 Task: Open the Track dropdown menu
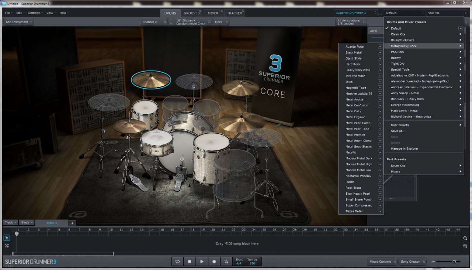[10, 223]
